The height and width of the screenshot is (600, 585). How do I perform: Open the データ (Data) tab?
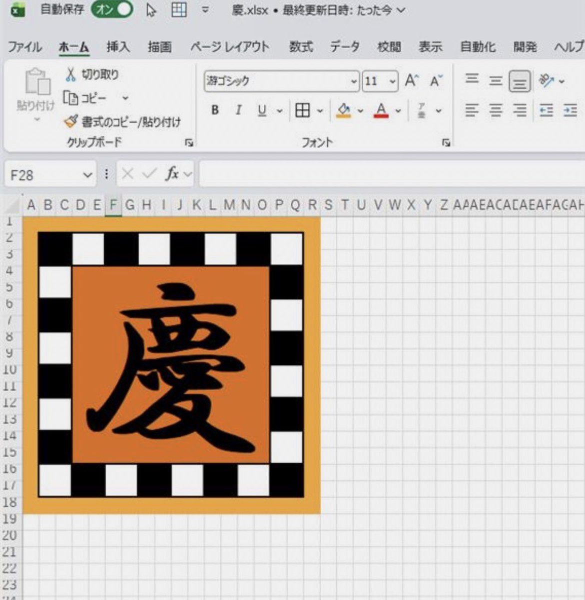pos(345,47)
